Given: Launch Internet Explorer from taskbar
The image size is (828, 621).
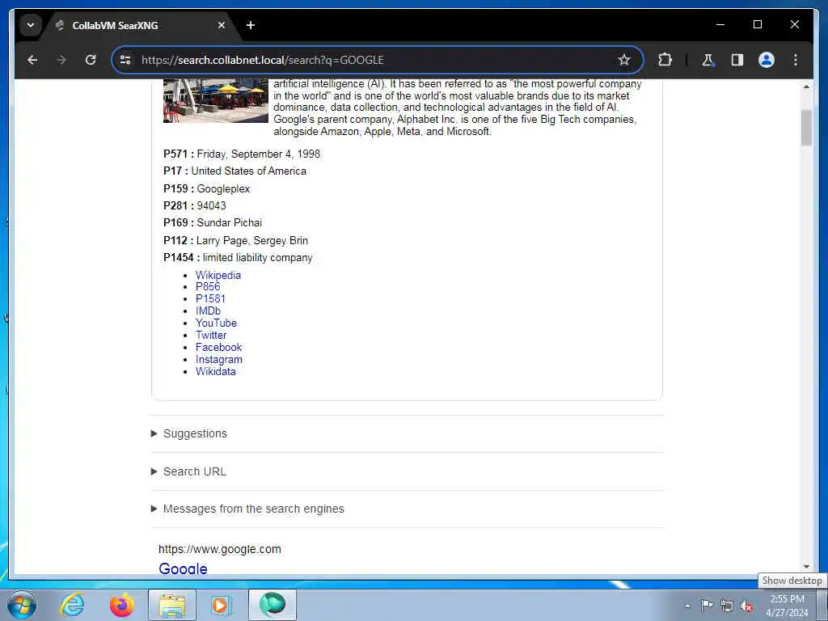Looking at the screenshot, I should click(72, 605).
